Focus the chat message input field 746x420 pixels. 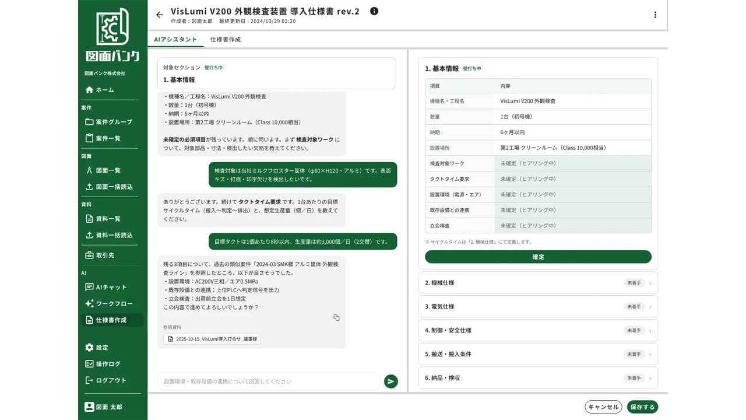point(269,381)
